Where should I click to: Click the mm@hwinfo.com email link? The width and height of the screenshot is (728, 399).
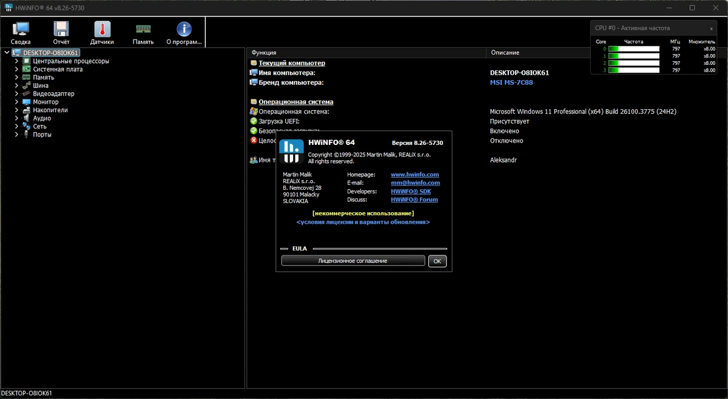[416, 183]
